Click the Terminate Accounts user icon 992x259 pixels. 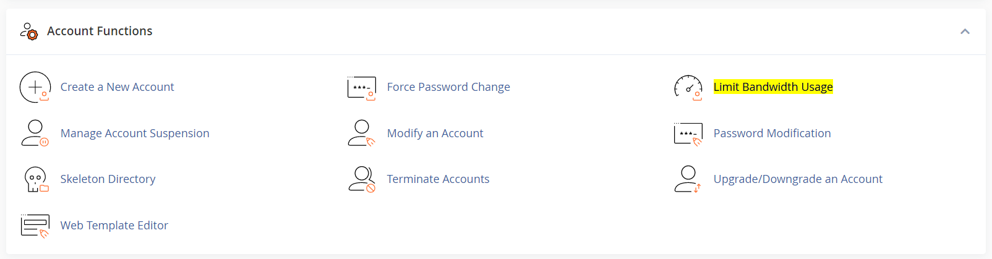pyautogui.click(x=362, y=179)
